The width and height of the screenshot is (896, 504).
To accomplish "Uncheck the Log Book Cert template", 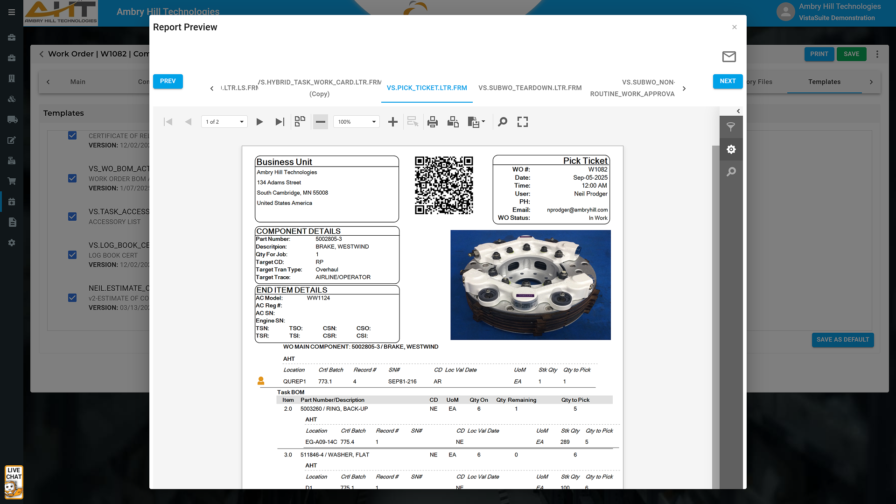I will pos(72,255).
